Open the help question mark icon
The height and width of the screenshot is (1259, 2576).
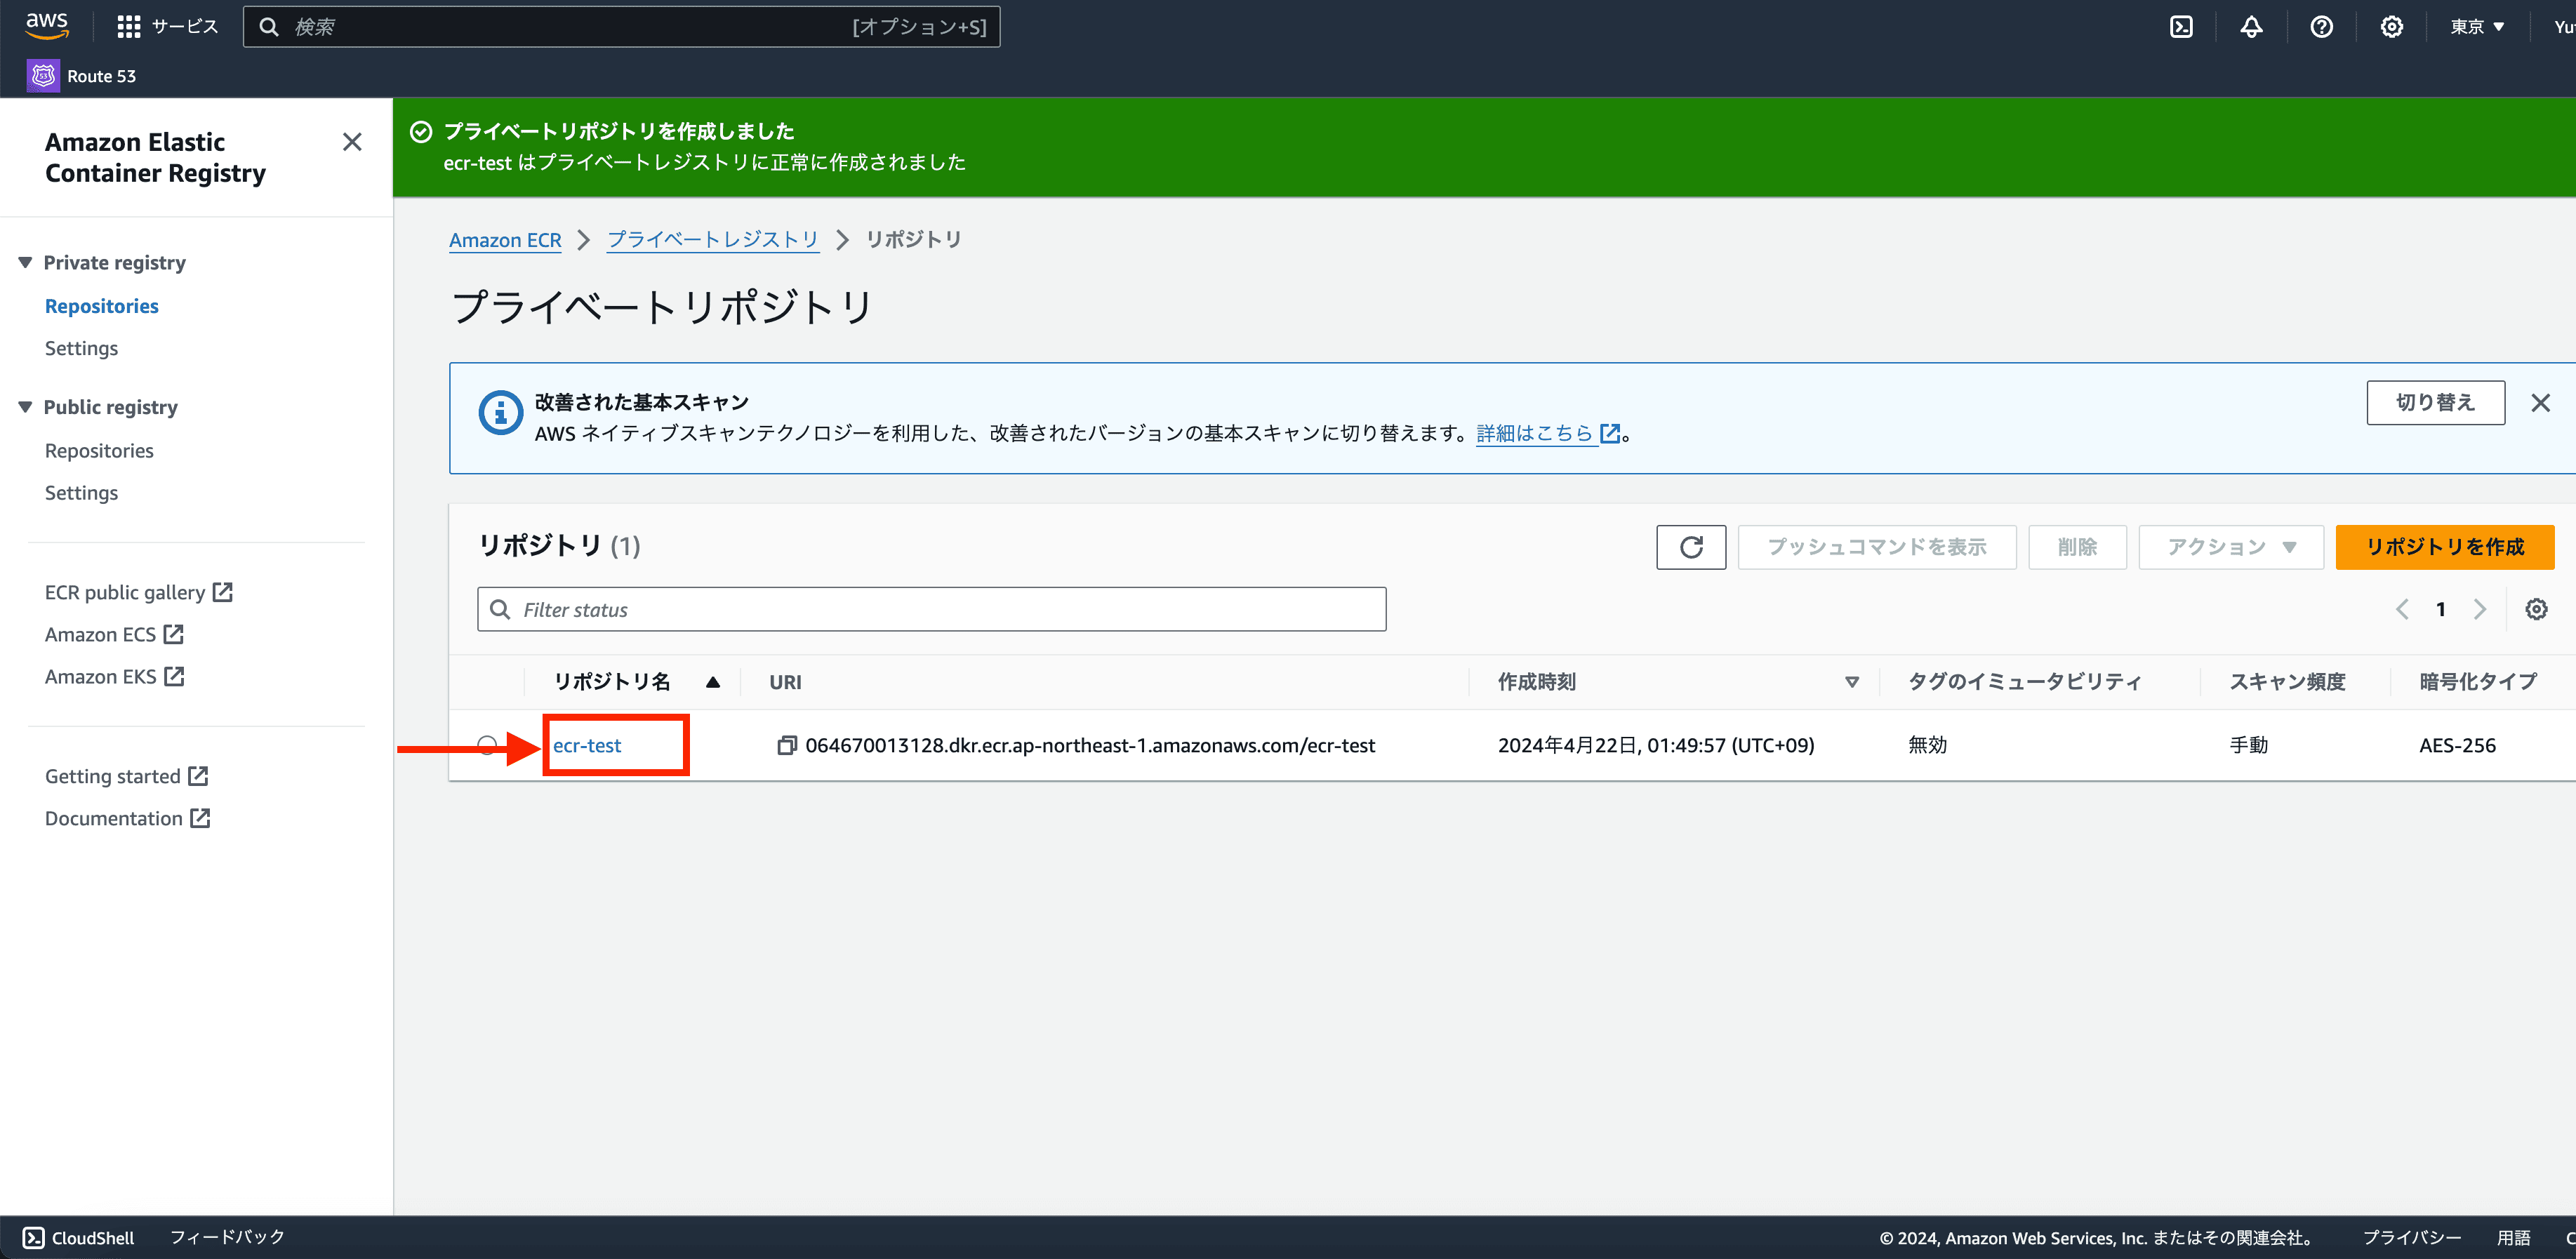2321,27
